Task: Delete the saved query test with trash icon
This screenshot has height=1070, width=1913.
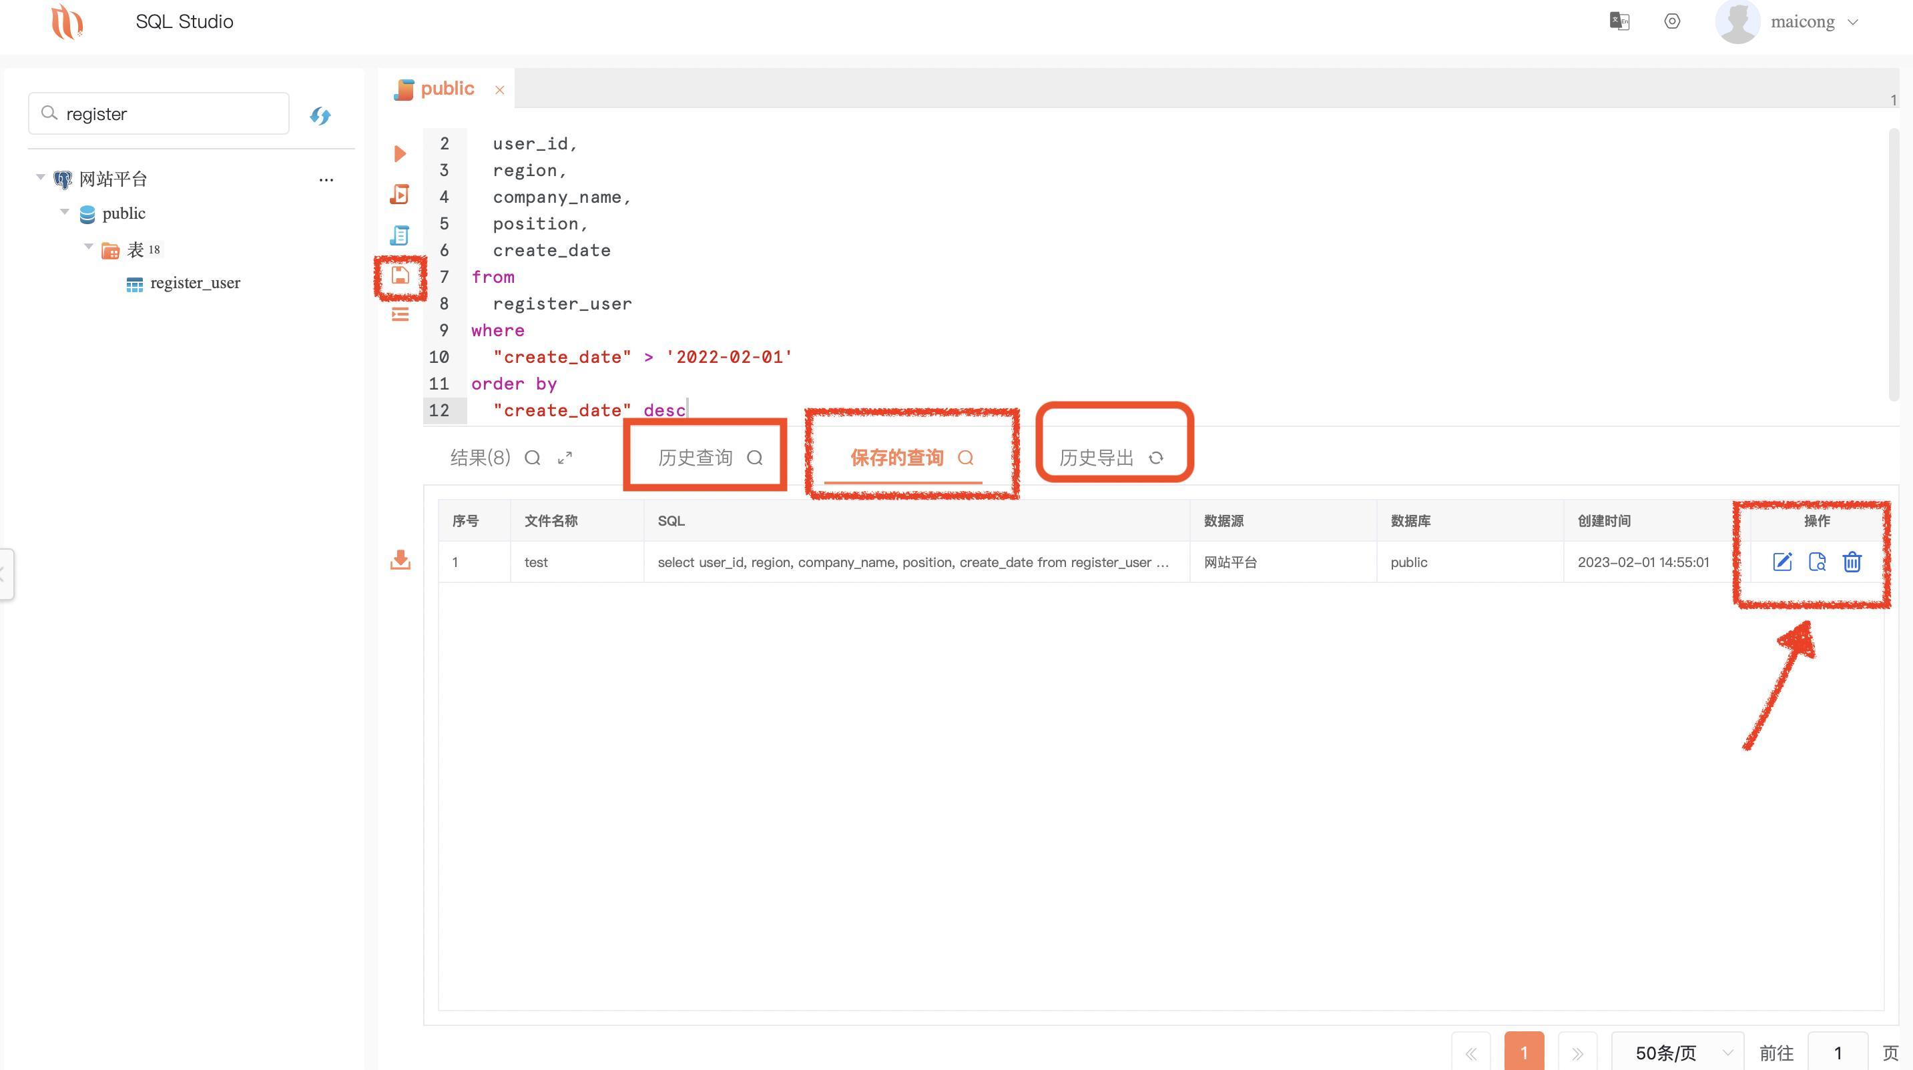Action: [1852, 562]
